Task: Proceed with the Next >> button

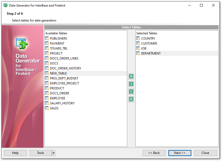Action: click(180, 153)
